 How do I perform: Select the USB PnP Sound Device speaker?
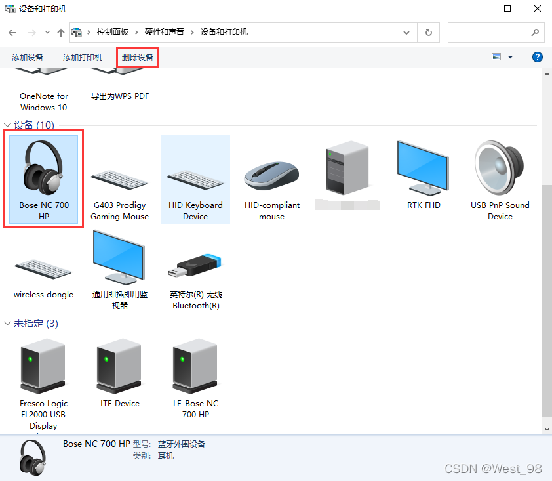pyautogui.click(x=500, y=179)
